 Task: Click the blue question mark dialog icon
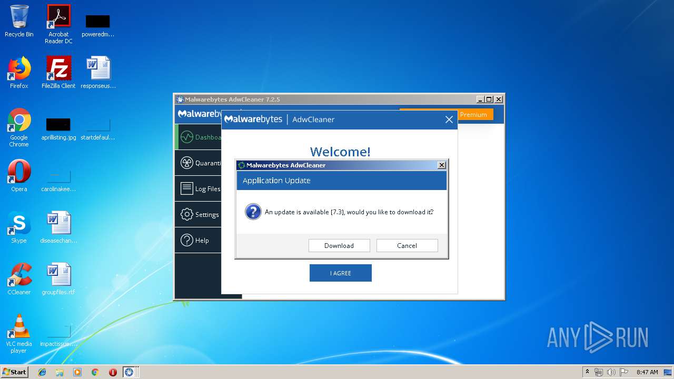pyautogui.click(x=253, y=212)
